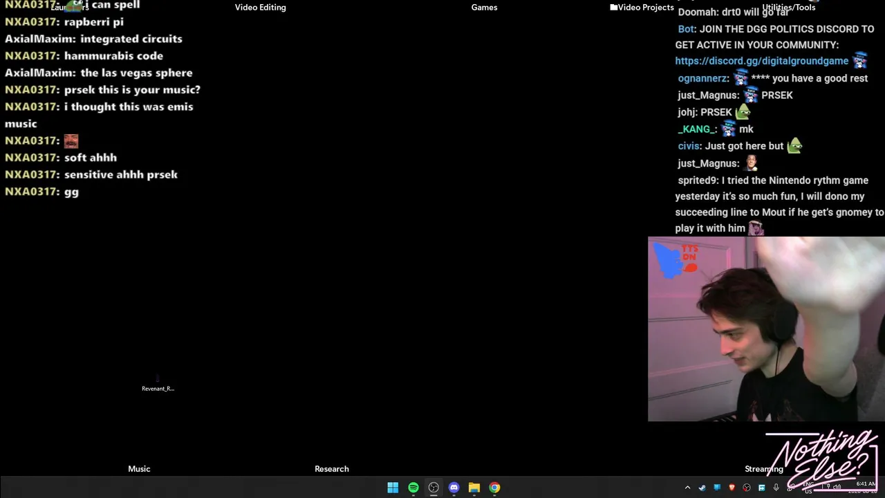Click the Bot username in chat
Viewport: 885px width, 498px height.
click(686, 29)
